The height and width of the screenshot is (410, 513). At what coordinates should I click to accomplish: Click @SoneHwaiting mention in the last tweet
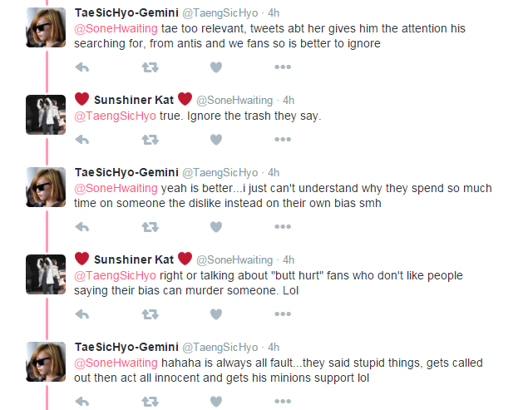point(116,363)
